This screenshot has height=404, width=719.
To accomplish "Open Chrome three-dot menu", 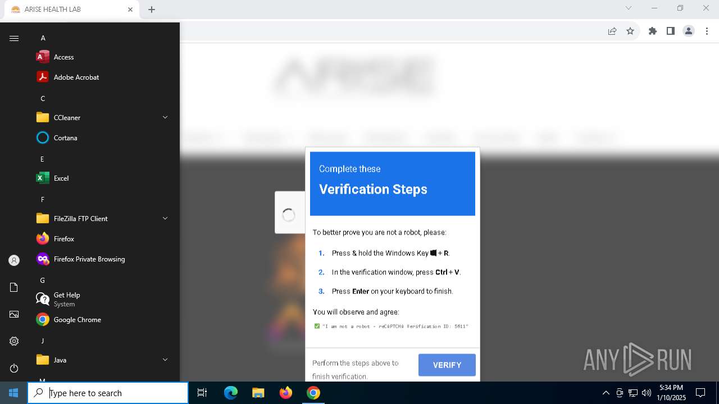I will [707, 31].
